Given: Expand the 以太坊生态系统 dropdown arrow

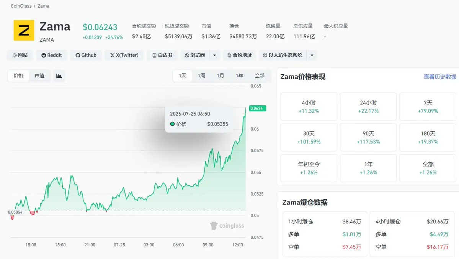Looking at the screenshot, I should pos(312,55).
